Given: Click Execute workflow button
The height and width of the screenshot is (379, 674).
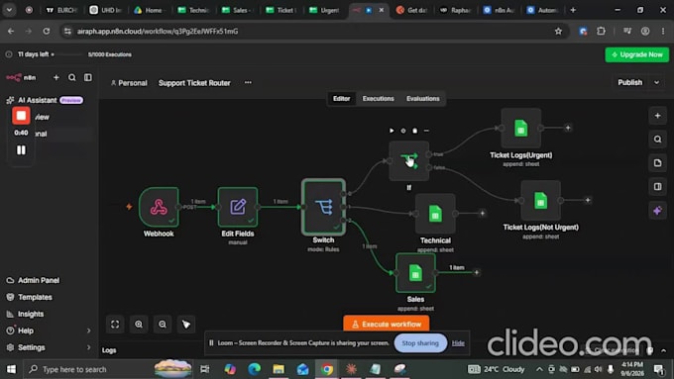Looking at the screenshot, I should [x=386, y=324].
